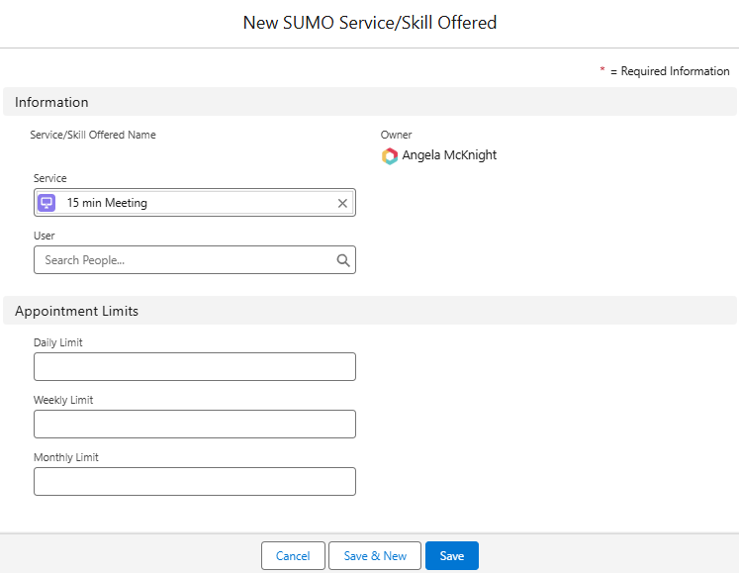This screenshot has height=573, width=739.
Task: Click the Save & New button
Action: [x=375, y=556]
